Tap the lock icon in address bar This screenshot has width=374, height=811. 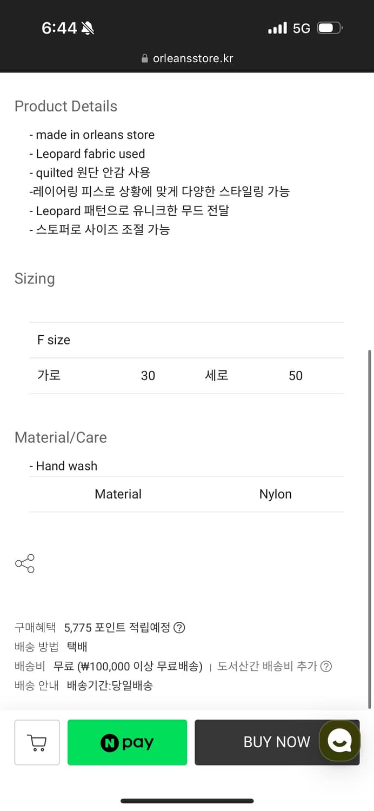click(145, 58)
